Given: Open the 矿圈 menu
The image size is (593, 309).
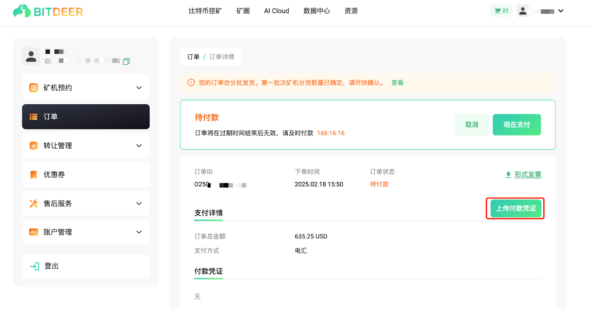Looking at the screenshot, I should pos(243,11).
